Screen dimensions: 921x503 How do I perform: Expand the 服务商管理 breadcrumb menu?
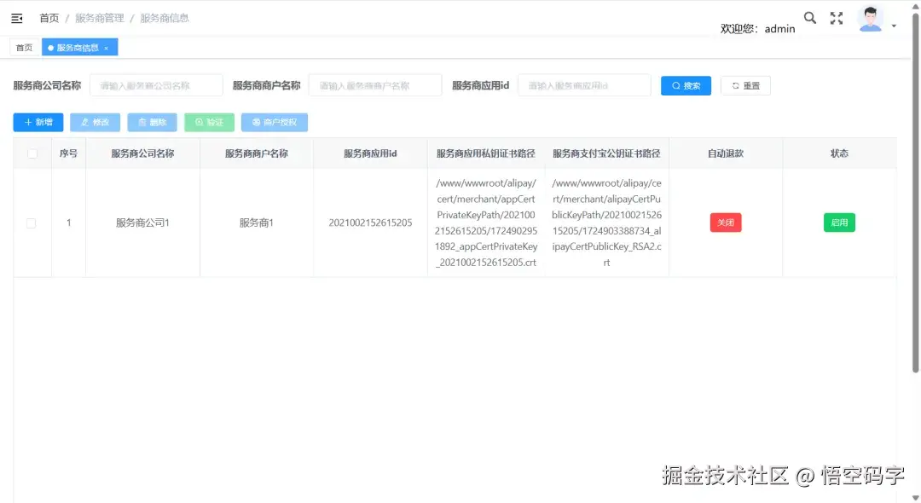97,17
